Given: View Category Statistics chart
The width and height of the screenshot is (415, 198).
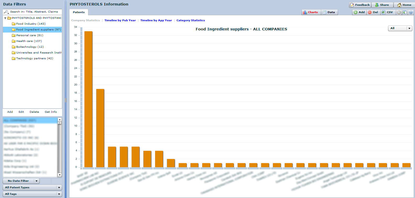Looking at the screenshot, I should (x=190, y=20).
